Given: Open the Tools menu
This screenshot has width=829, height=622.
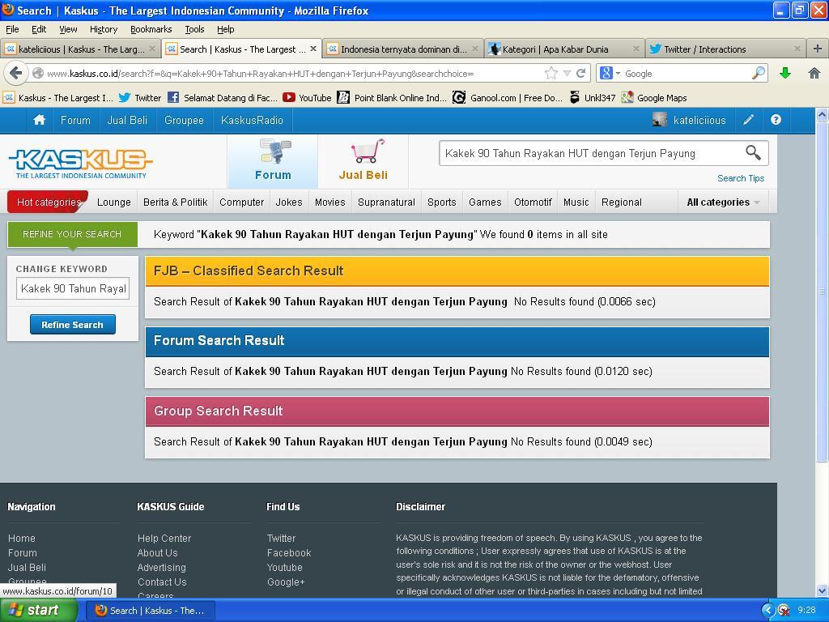Looking at the screenshot, I should point(194,29).
